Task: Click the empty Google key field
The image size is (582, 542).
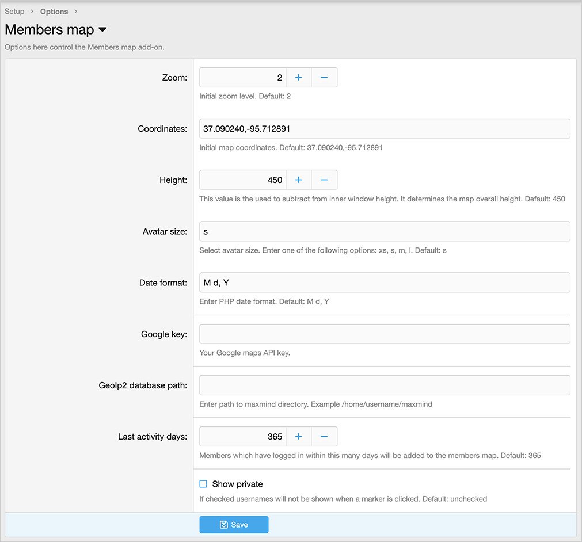Action: coord(385,334)
